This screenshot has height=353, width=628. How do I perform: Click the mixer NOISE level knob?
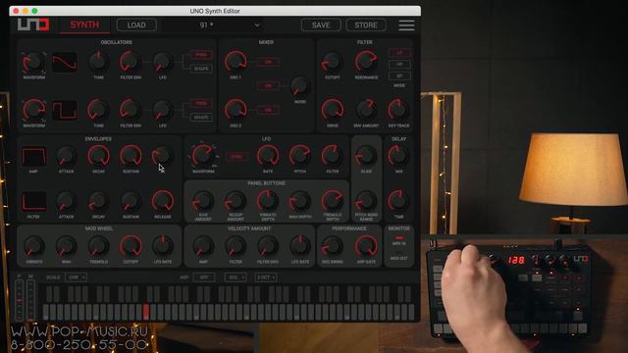pyautogui.click(x=299, y=85)
